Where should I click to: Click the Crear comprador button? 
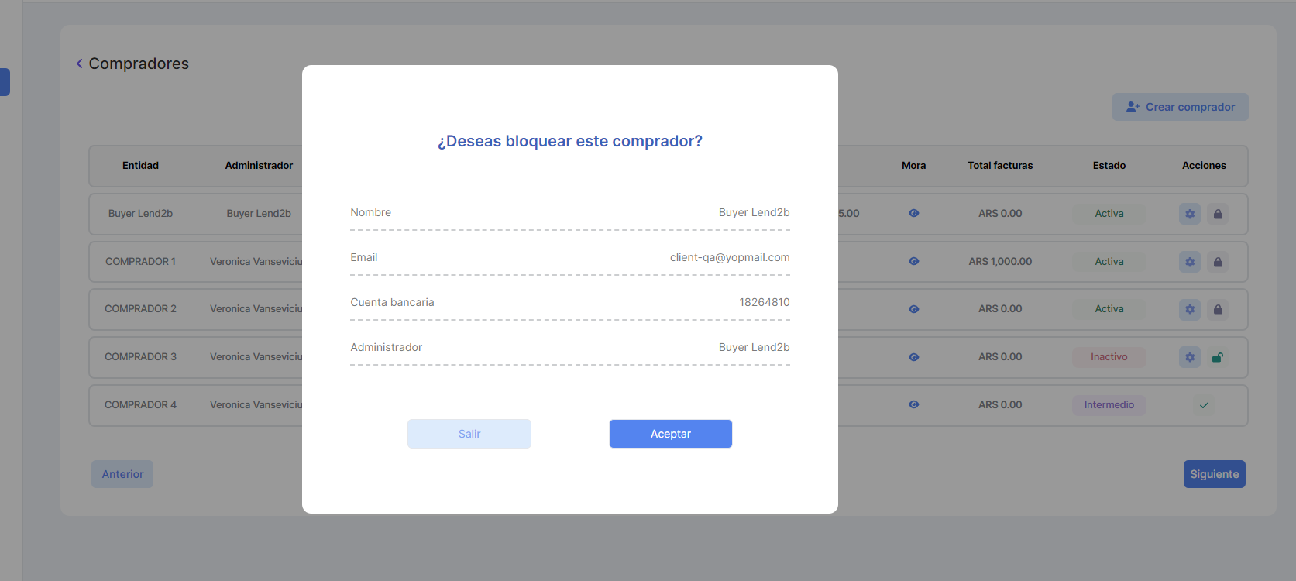coord(1180,107)
